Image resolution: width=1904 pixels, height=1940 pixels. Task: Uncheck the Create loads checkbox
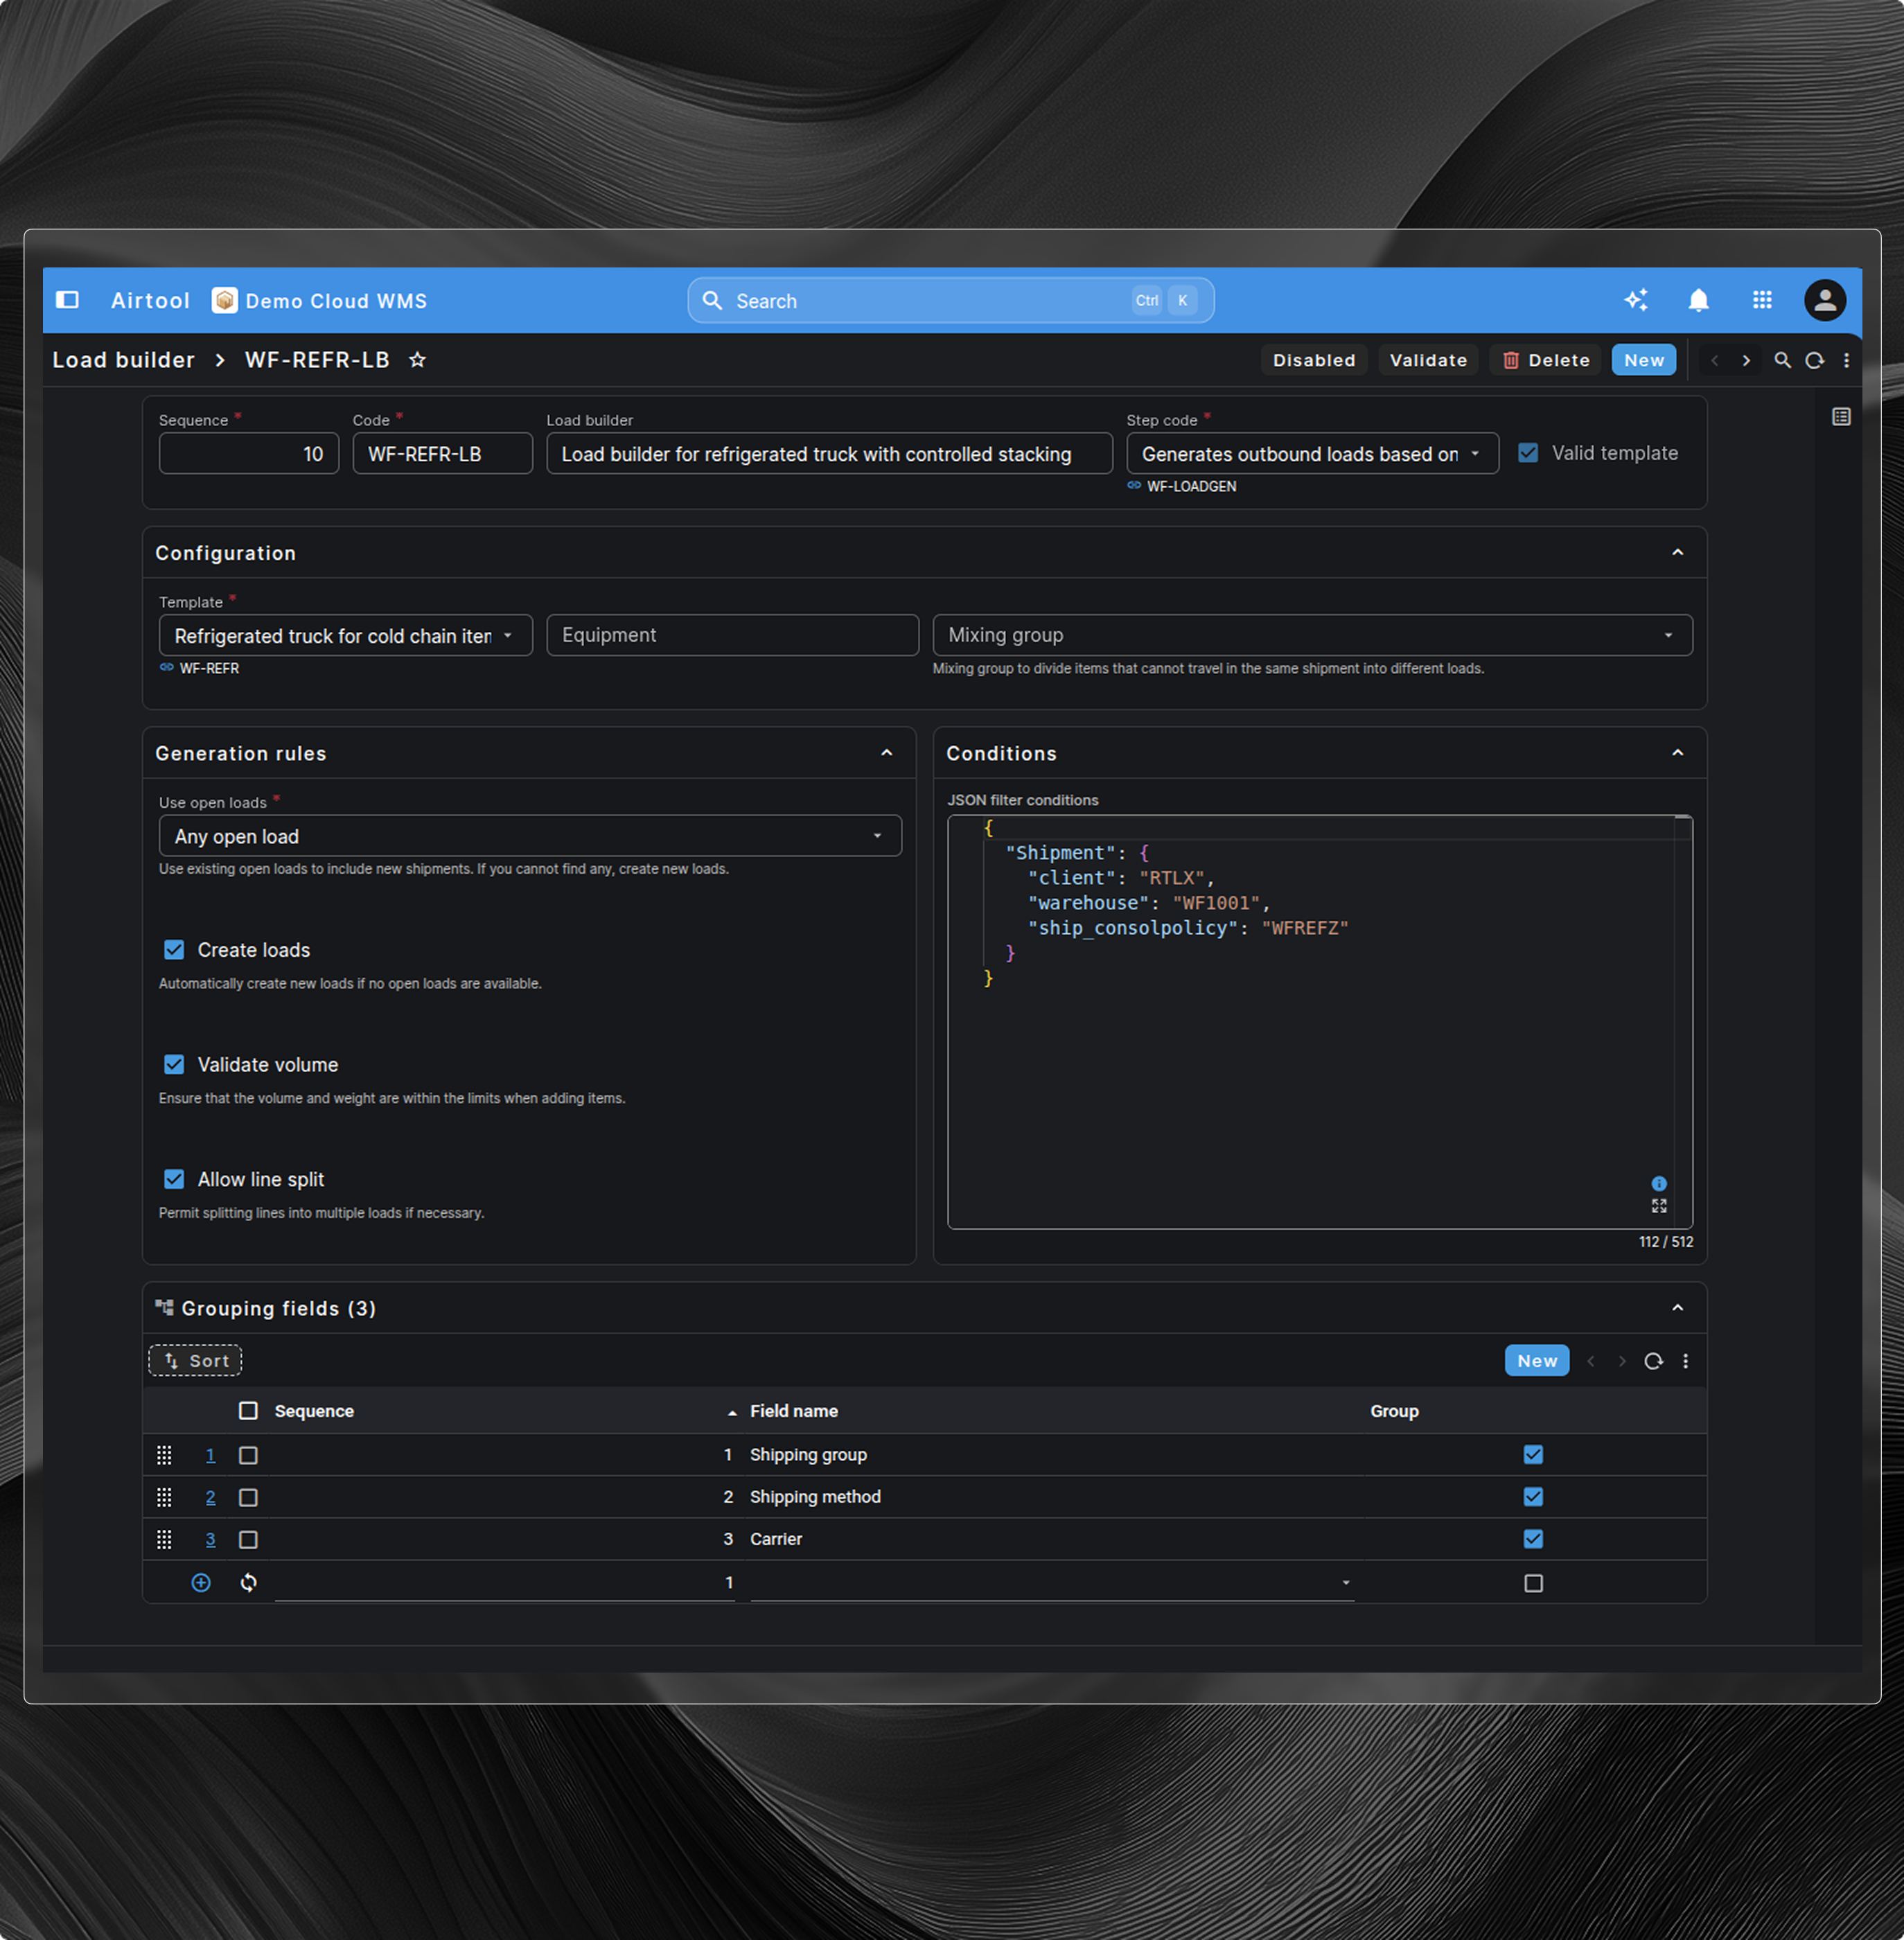[174, 950]
